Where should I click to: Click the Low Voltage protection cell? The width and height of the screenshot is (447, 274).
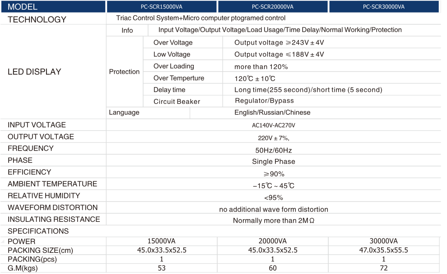(x=172, y=54)
